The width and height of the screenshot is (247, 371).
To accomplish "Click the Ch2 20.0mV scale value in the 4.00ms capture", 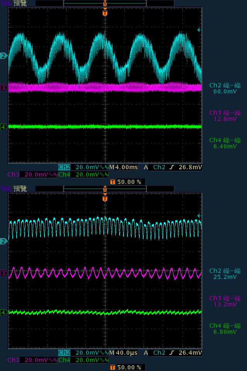I will 87,167.
